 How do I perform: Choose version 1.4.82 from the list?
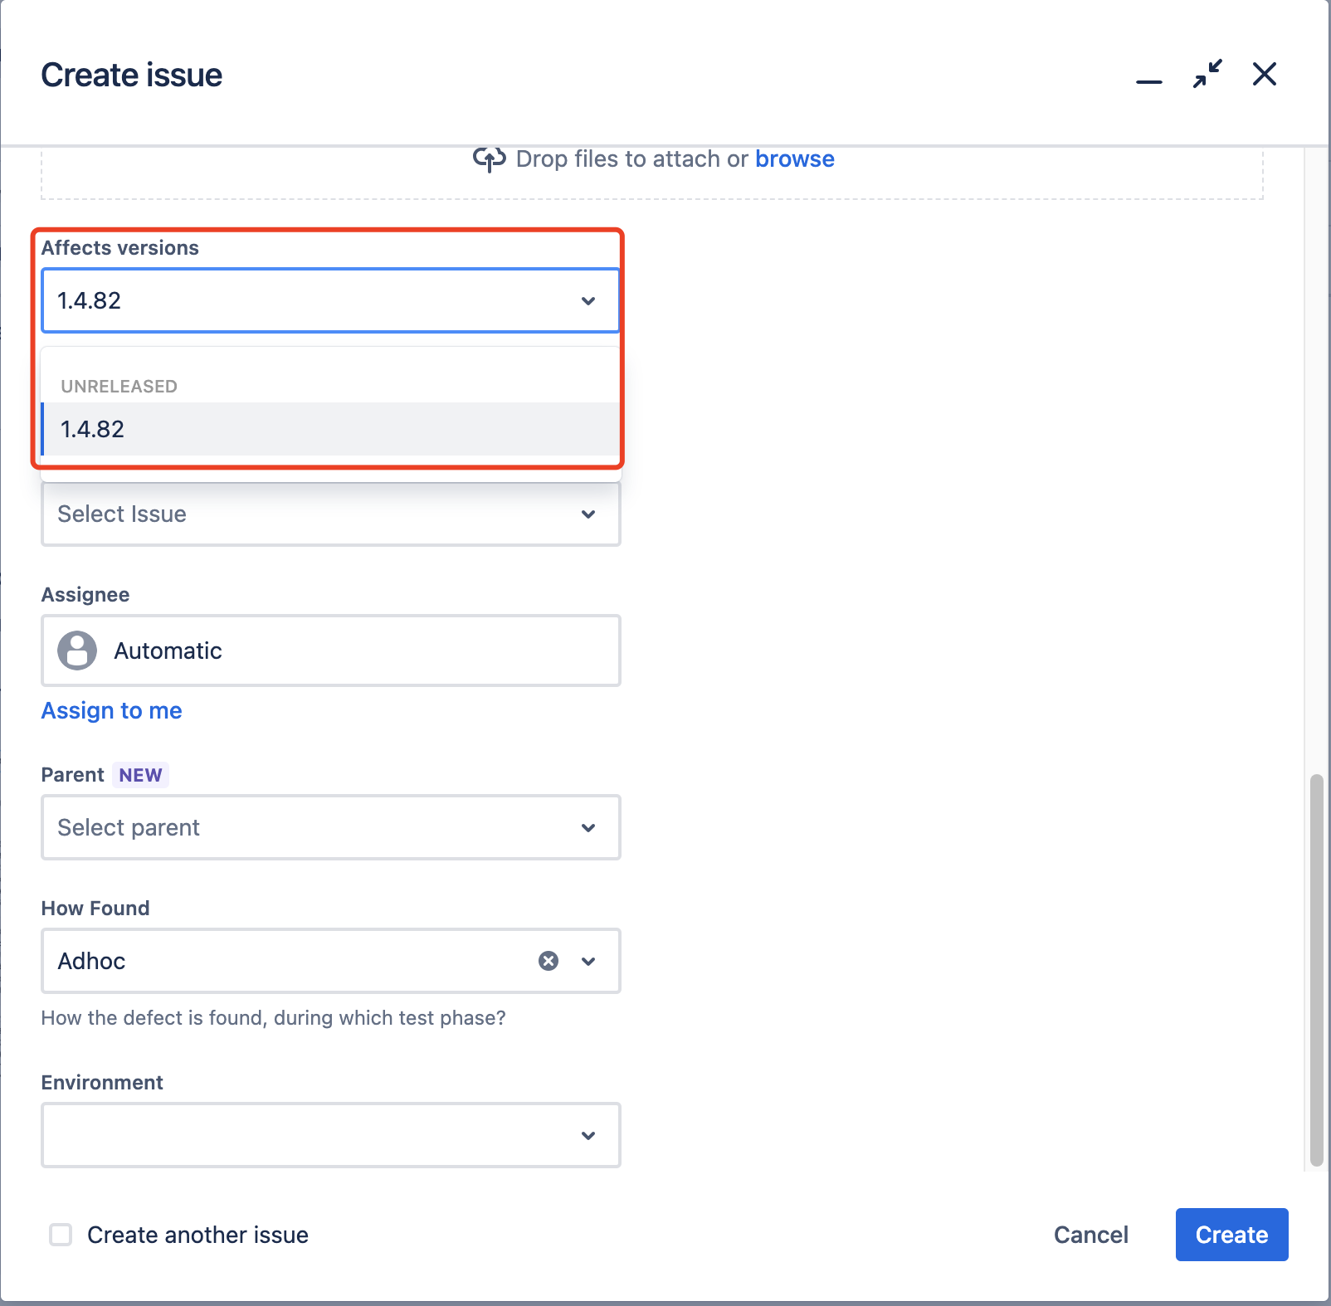coord(331,429)
